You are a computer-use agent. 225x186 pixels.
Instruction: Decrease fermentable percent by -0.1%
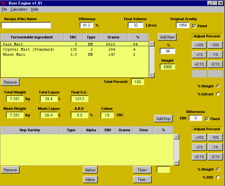215,64
